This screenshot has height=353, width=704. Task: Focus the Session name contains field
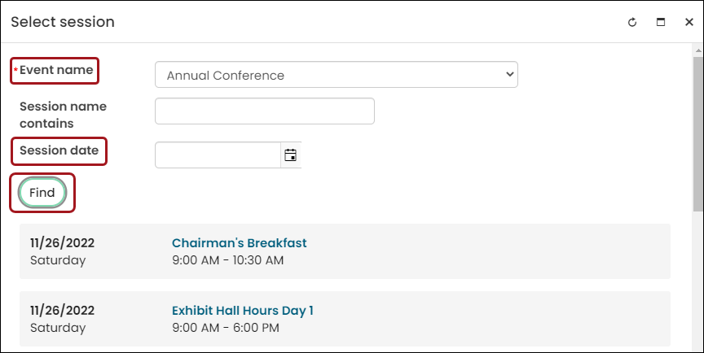265,111
